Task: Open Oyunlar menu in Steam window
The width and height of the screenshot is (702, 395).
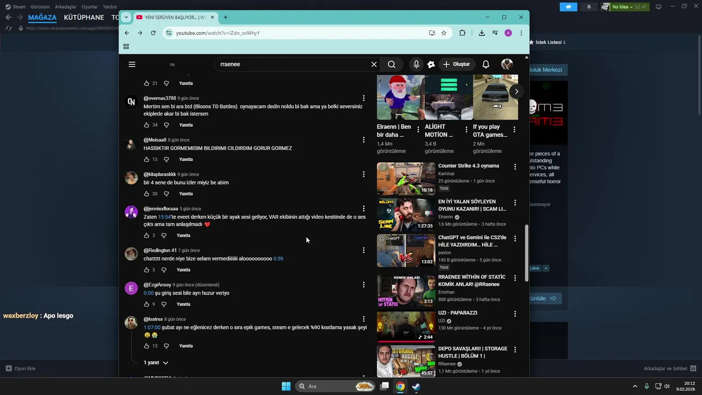Action: tap(90, 7)
